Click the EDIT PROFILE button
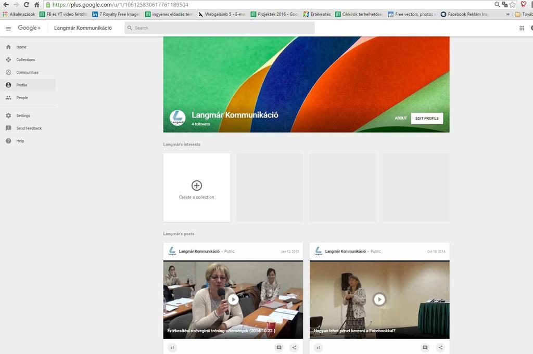 point(427,119)
